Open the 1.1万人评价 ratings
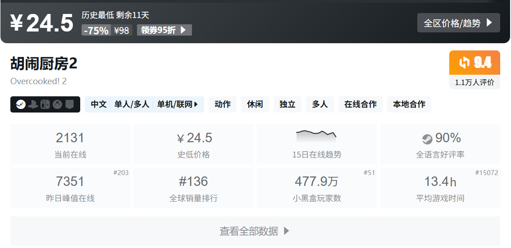The image size is (511, 248). 474,82
